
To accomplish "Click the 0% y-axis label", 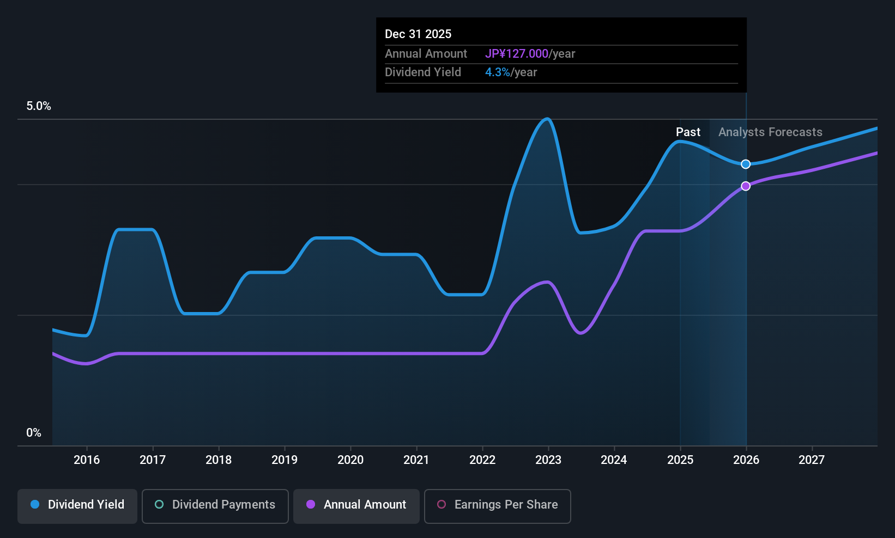I will coord(34,432).
